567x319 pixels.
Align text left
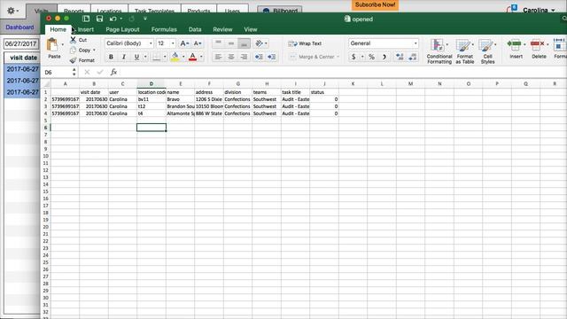click(218, 57)
